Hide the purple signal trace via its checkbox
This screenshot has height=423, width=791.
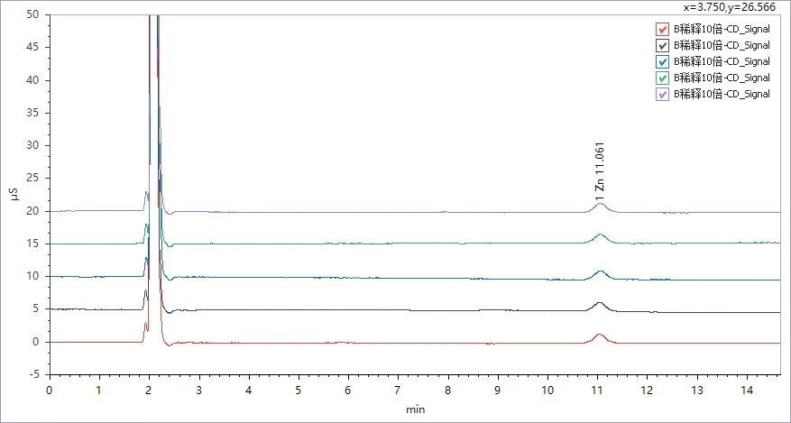pos(664,94)
